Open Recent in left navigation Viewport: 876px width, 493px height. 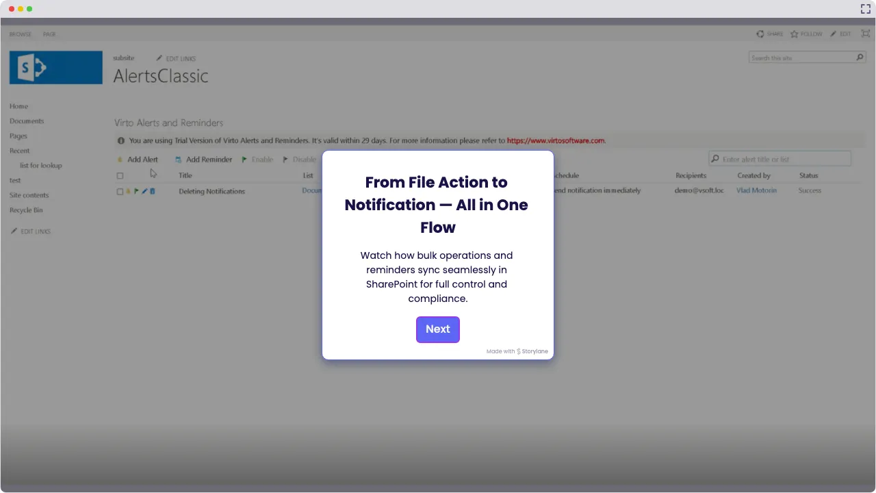20,151
